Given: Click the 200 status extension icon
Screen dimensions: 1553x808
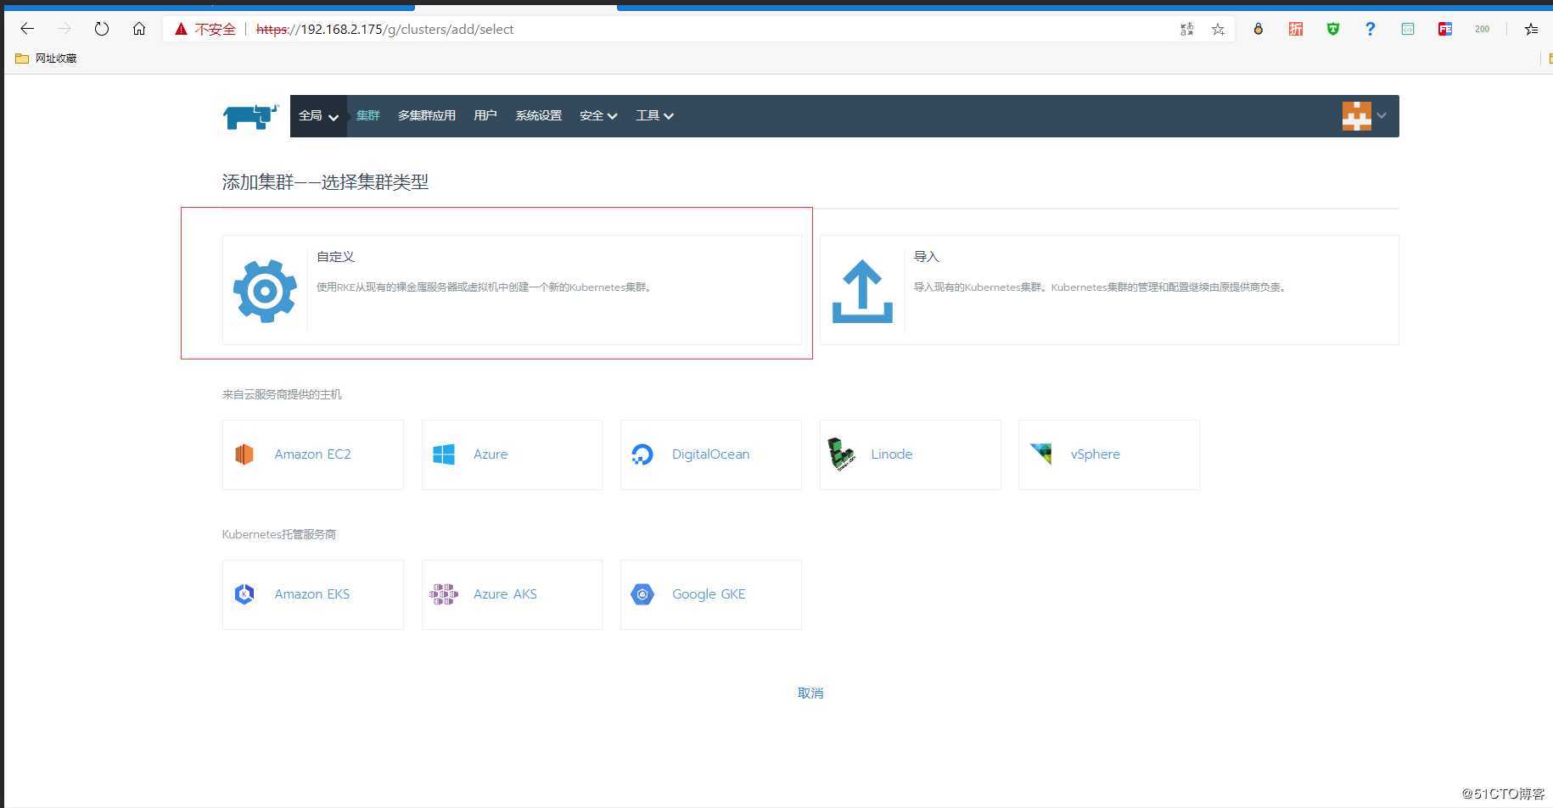Looking at the screenshot, I should tap(1483, 29).
